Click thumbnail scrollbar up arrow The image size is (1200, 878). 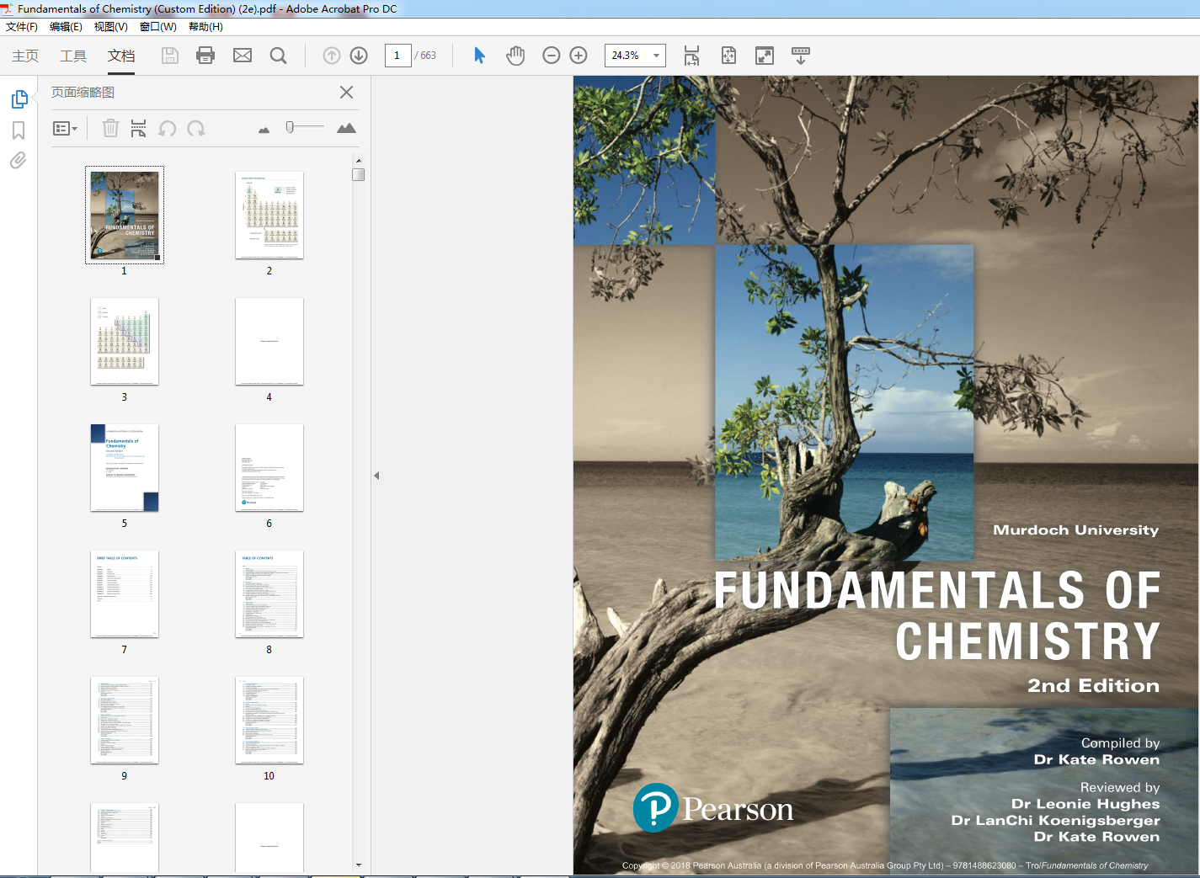click(x=359, y=160)
